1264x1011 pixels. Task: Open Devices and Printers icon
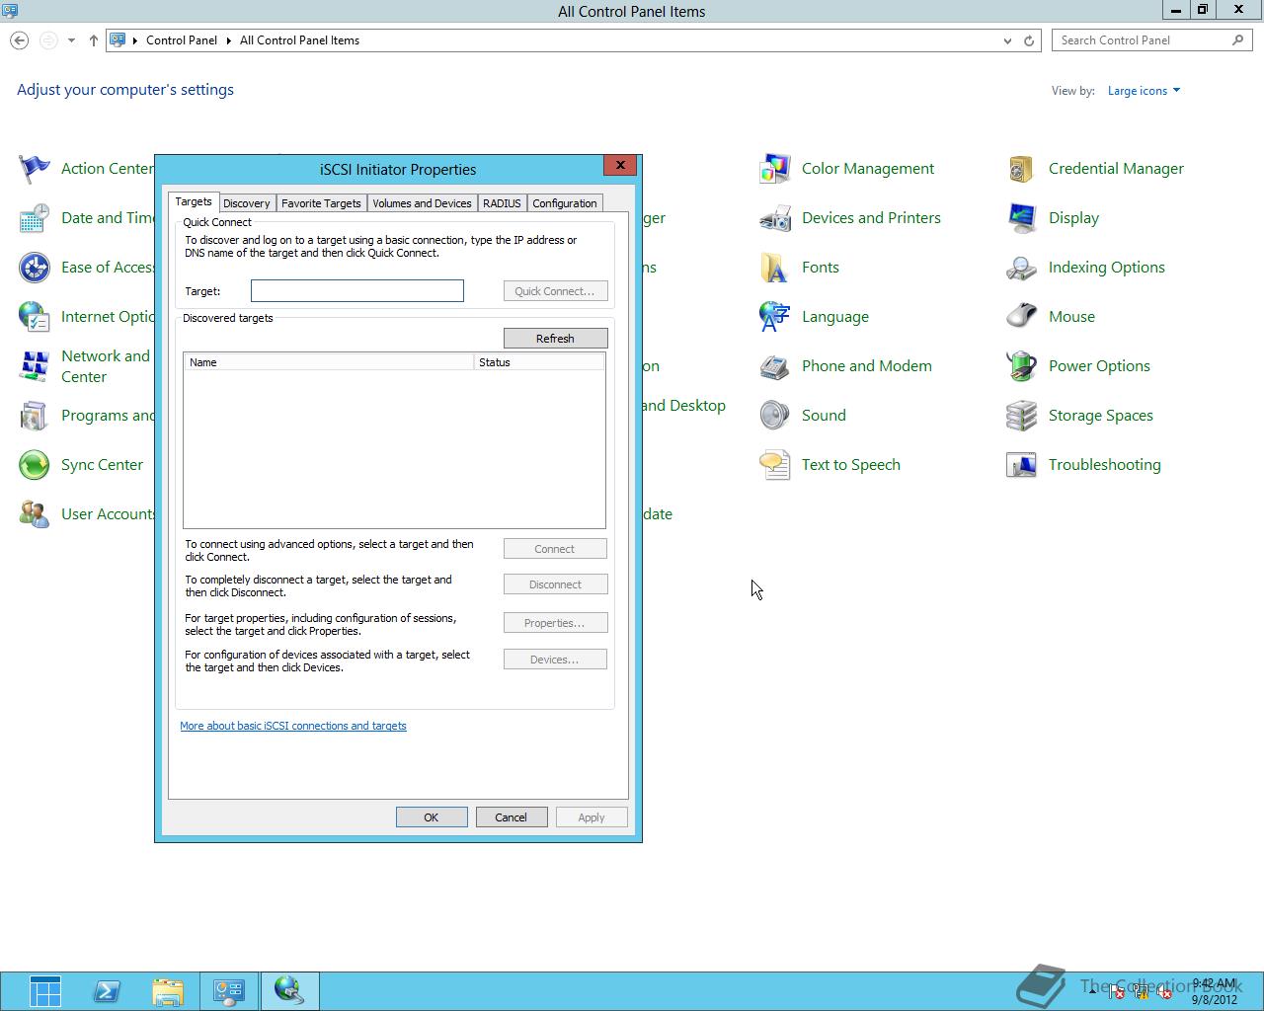click(x=775, y=218)
